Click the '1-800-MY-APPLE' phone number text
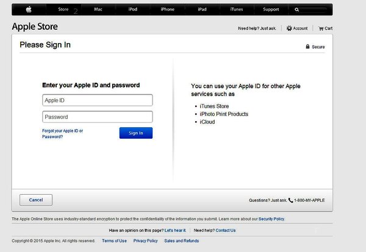 (309, 200)
